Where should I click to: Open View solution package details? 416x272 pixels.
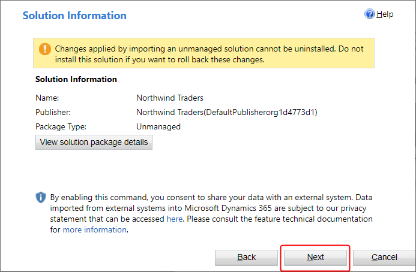[94, 142]
